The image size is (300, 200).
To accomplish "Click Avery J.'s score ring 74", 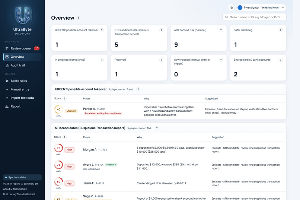I will point(58,165).
